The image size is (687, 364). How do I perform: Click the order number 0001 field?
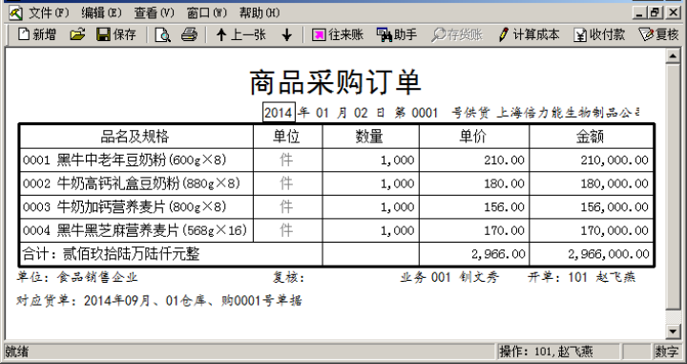(x=425, y=113)
